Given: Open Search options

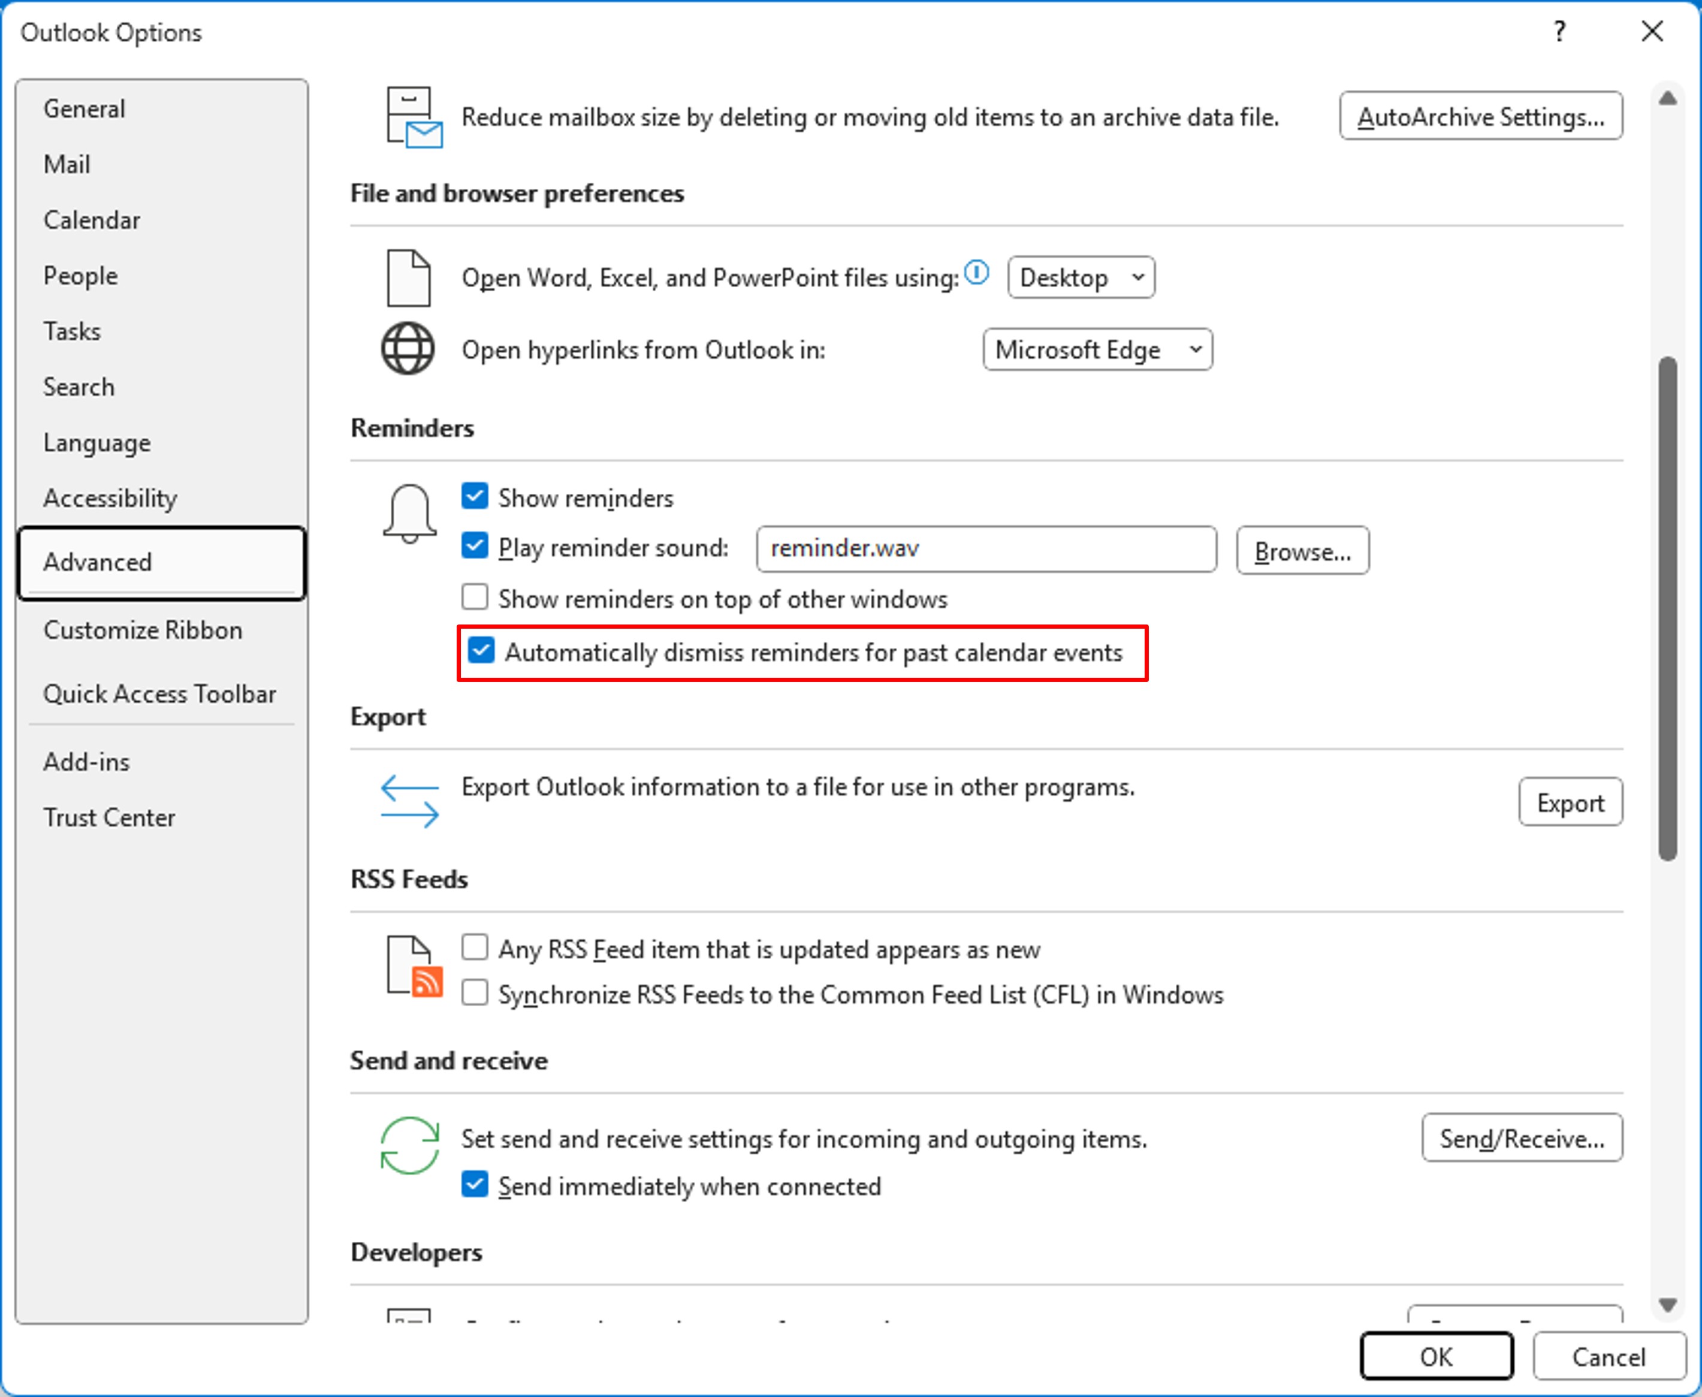Looking at the screenshot, I should pyautogui.click(x=162, y=387).
